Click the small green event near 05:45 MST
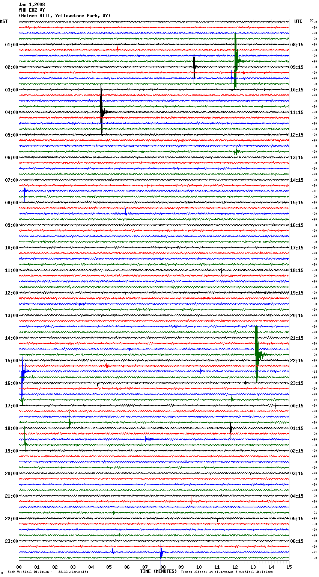This screenshot has width=319, height=577. (x=237, y=152)
